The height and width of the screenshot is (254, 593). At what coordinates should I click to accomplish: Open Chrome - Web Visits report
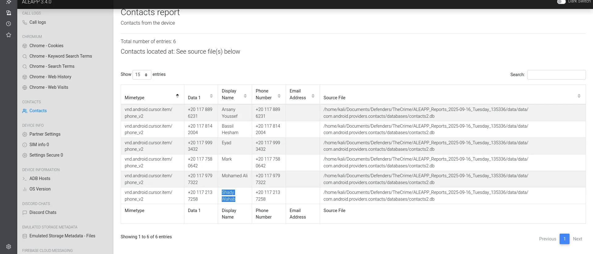[x=49, y=87]
